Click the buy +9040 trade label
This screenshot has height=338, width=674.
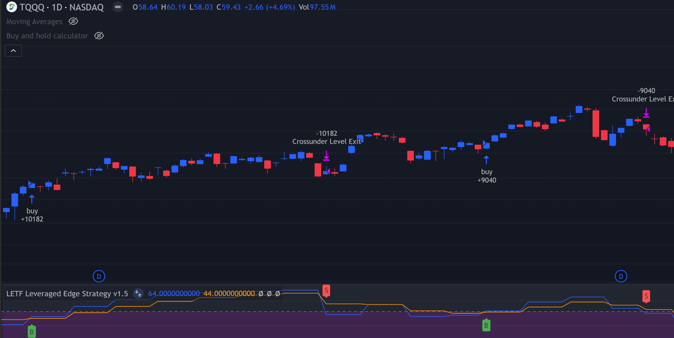coord(487,176)
